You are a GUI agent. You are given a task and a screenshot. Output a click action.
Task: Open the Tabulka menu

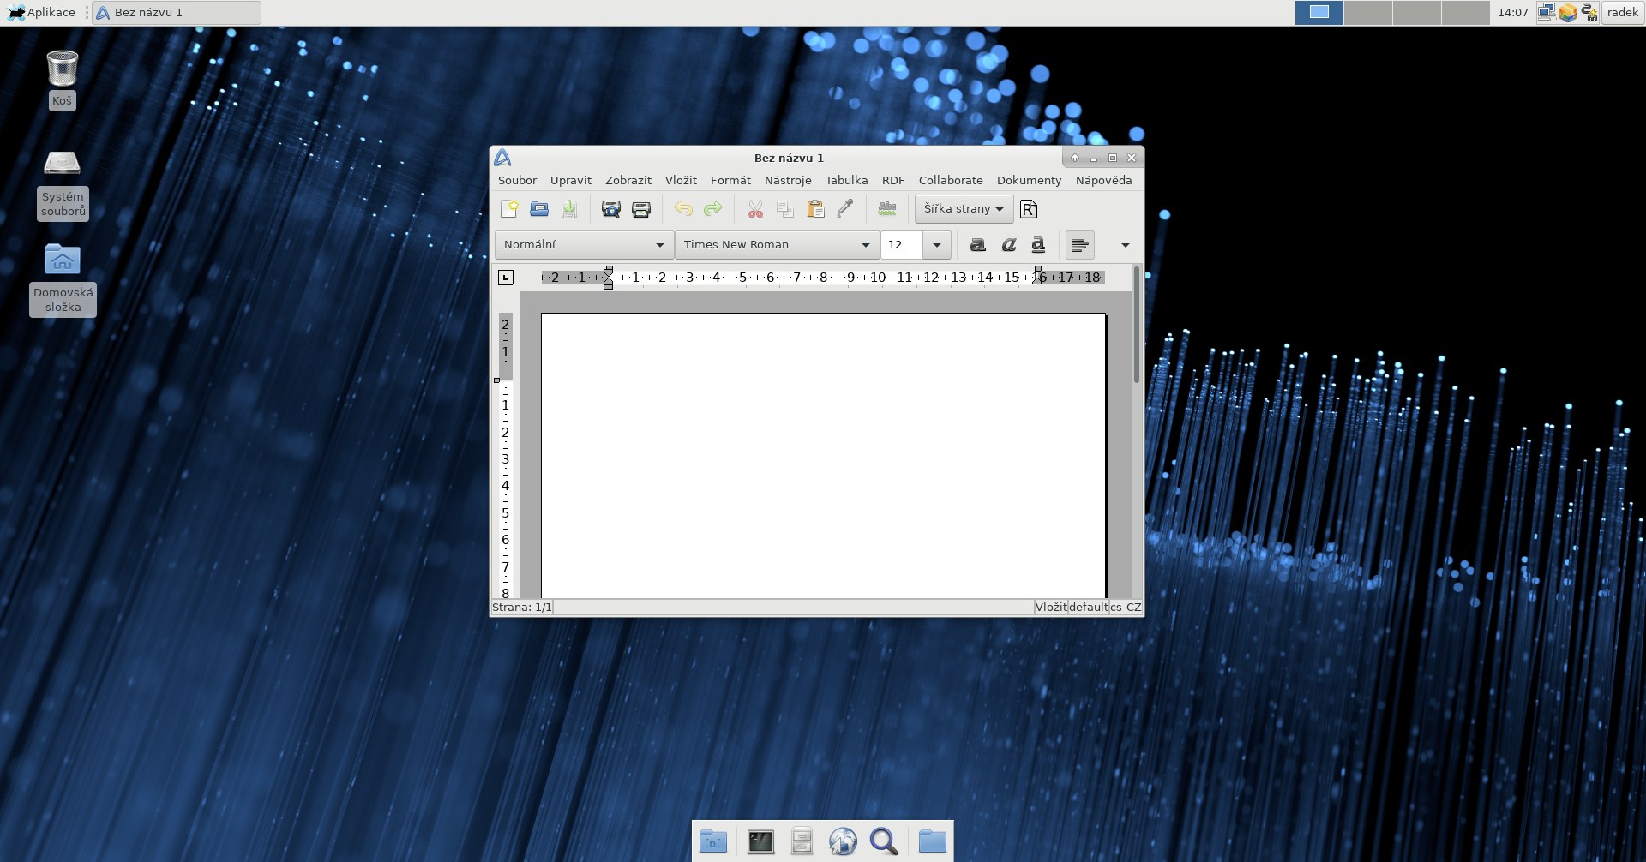pos(846,181)
